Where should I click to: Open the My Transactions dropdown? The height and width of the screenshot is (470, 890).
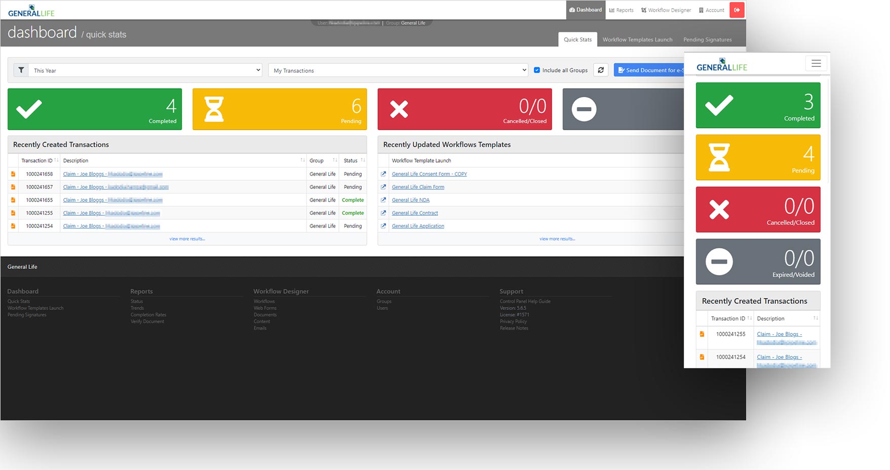398,70
